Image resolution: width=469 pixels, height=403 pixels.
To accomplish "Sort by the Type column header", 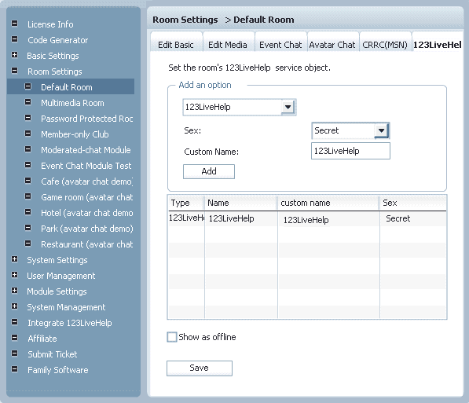I will point(185,203).
